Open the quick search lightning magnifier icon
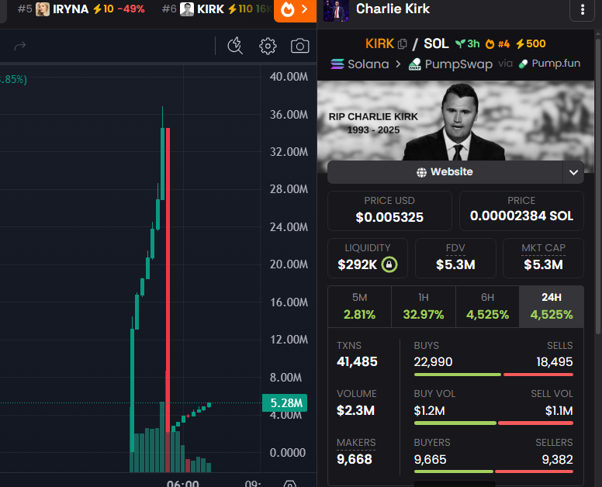 tap(235, 46)
